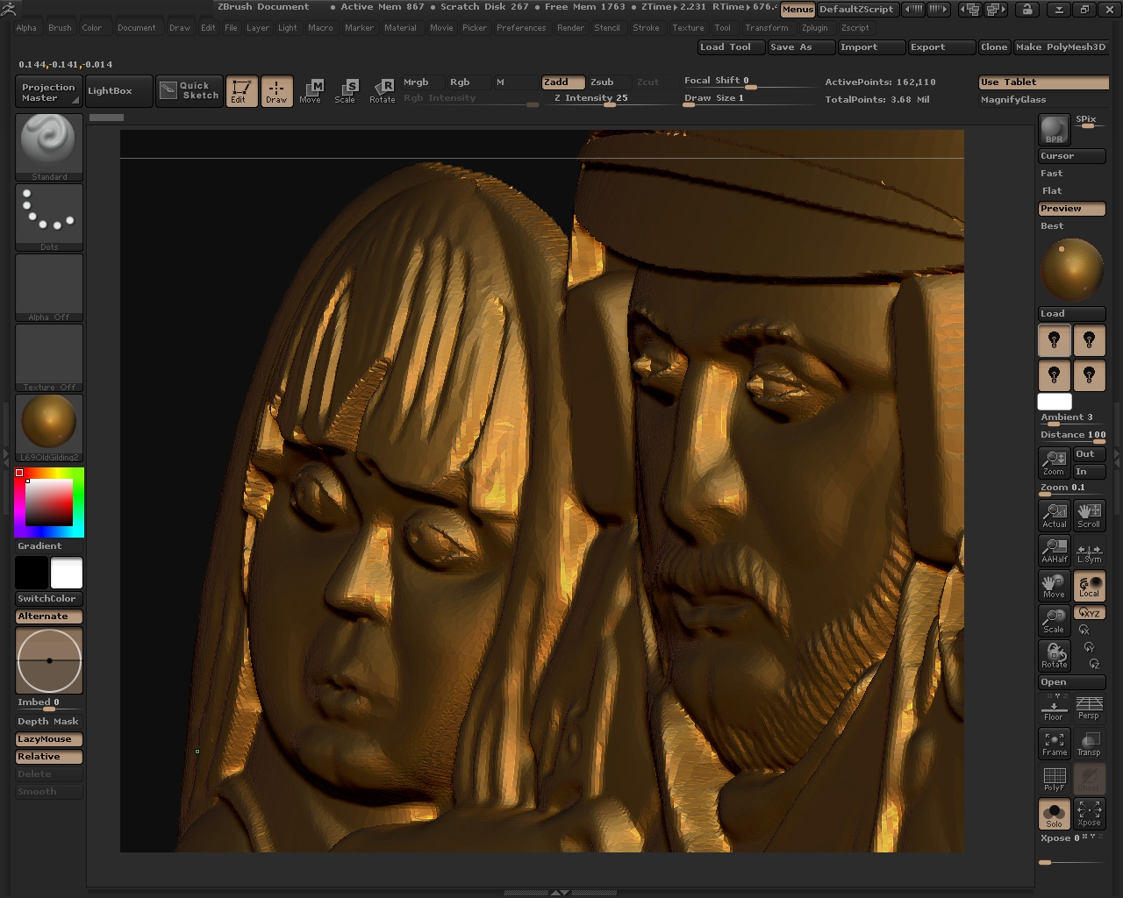The height and width of the screenshot is (898, 1123).
Task: Open the Quick Sketch tool
Action: click(190, 91)
